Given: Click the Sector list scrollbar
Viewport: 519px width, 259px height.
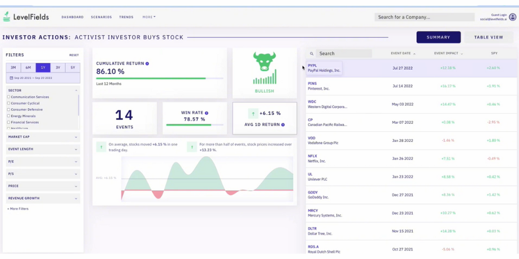Looking at the screenshot, I should pos(79,105).
